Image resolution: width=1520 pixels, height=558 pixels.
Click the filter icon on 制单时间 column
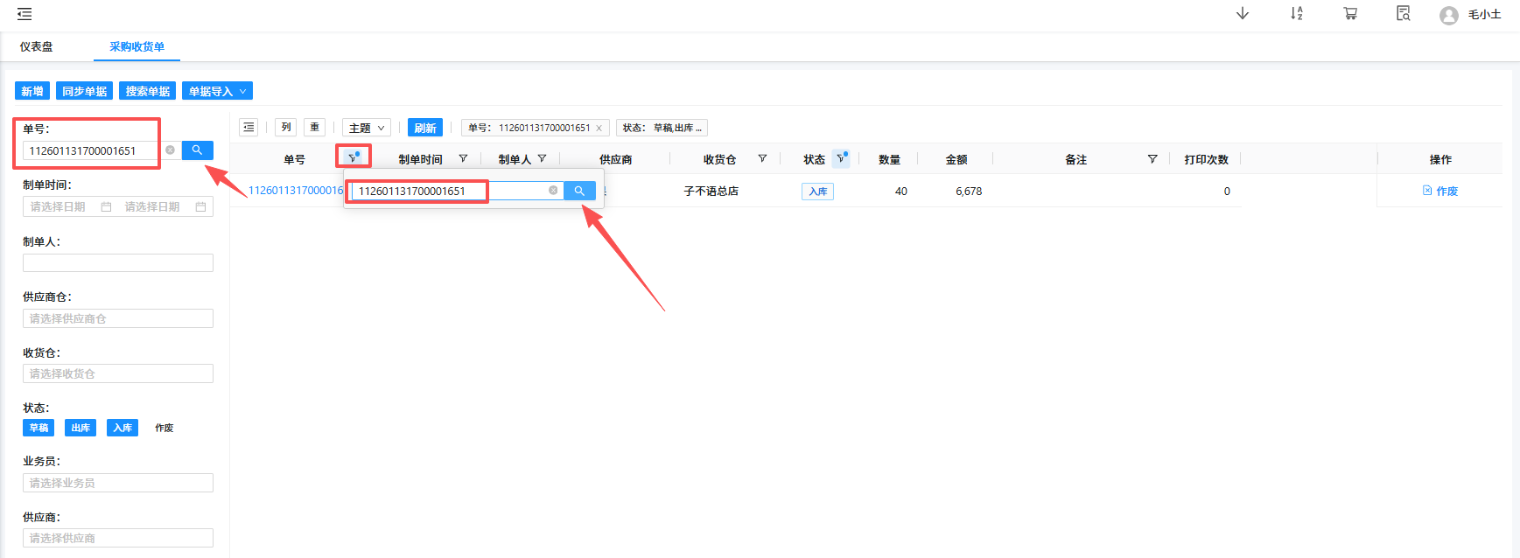[463, 159]
